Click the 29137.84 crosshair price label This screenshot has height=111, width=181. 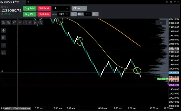pyautogui.click(x=174, y=49)
